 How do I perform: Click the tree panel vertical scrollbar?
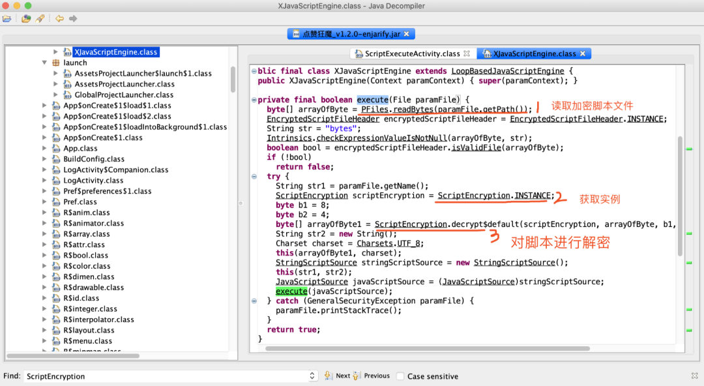pos(233,80)
